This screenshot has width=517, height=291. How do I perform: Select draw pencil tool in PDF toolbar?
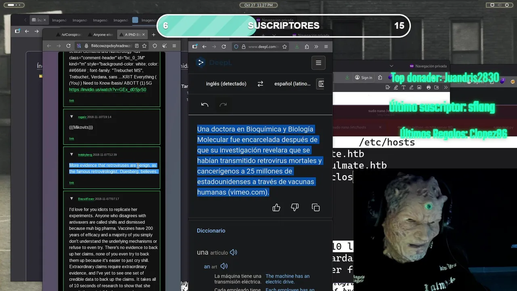coord(412,87)
